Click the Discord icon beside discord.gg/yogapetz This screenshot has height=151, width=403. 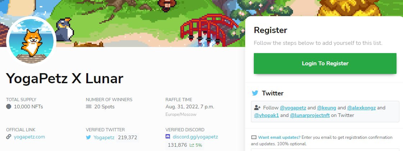pos(168,137)
